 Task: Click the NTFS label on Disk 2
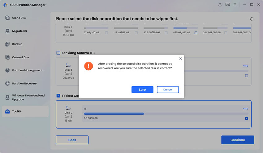coord(245,109)
